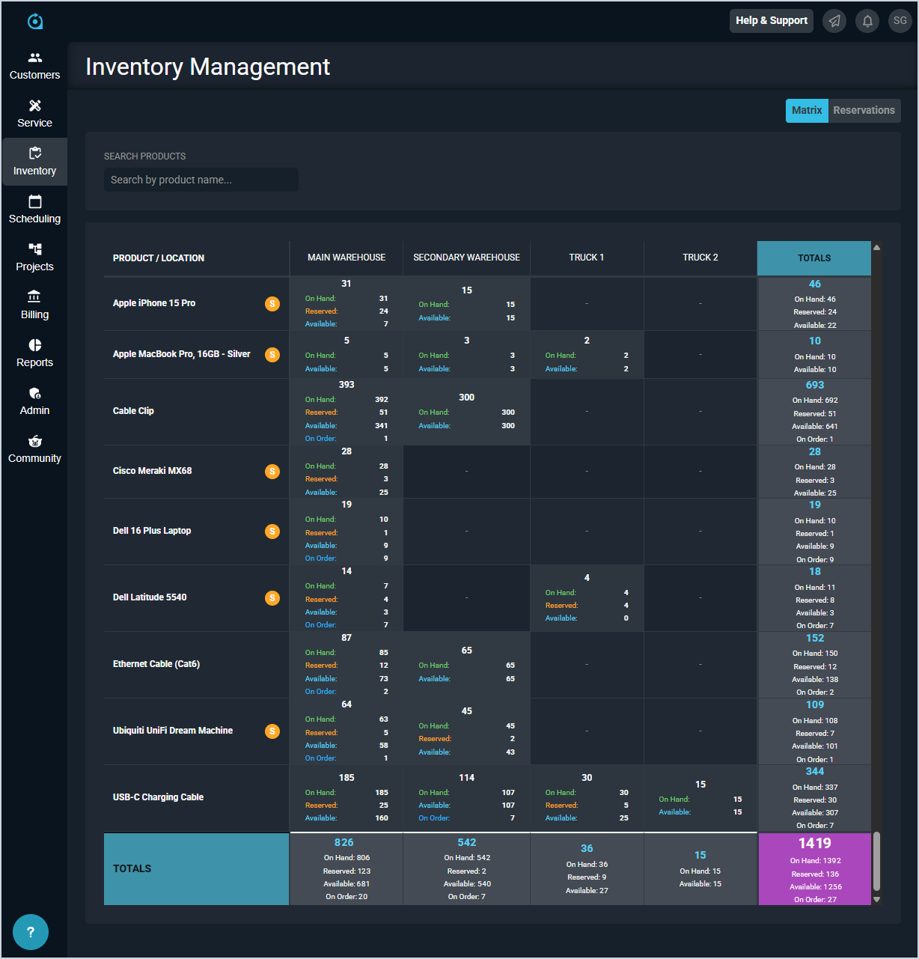Open the Customers section in sidebar
Image resolution: width=919 pixels, height=959 pixels.
click(x=34, y=66)
